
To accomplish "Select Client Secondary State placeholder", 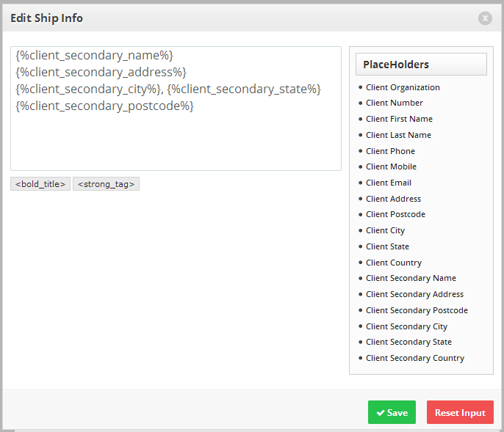I will tap(408, 342).
